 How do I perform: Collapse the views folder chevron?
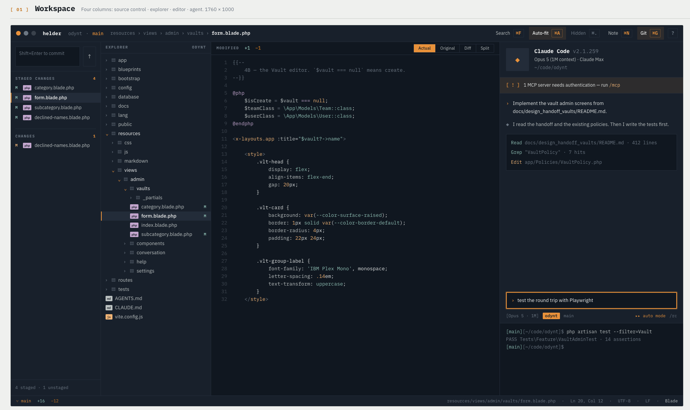[113, 171]
